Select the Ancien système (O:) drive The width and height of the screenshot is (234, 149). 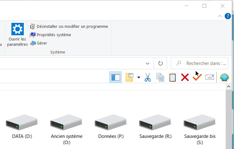pyautogui.click(x=67, y=129)
